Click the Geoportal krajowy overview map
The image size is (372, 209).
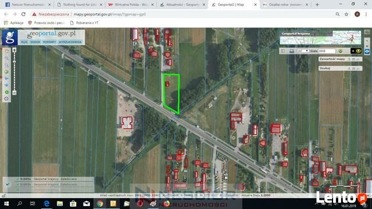320,38
